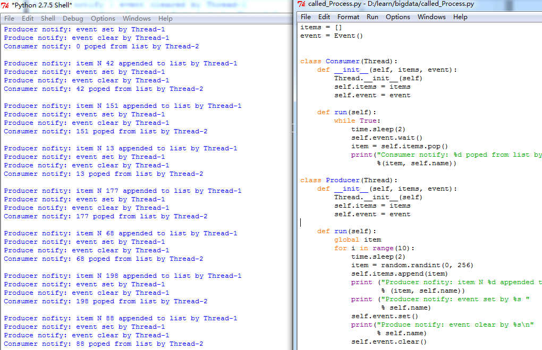The width and height of the screenshot is (542, 350).
Task: Open Edit menu in called_Process.py editor
Action: coord(324,16)
